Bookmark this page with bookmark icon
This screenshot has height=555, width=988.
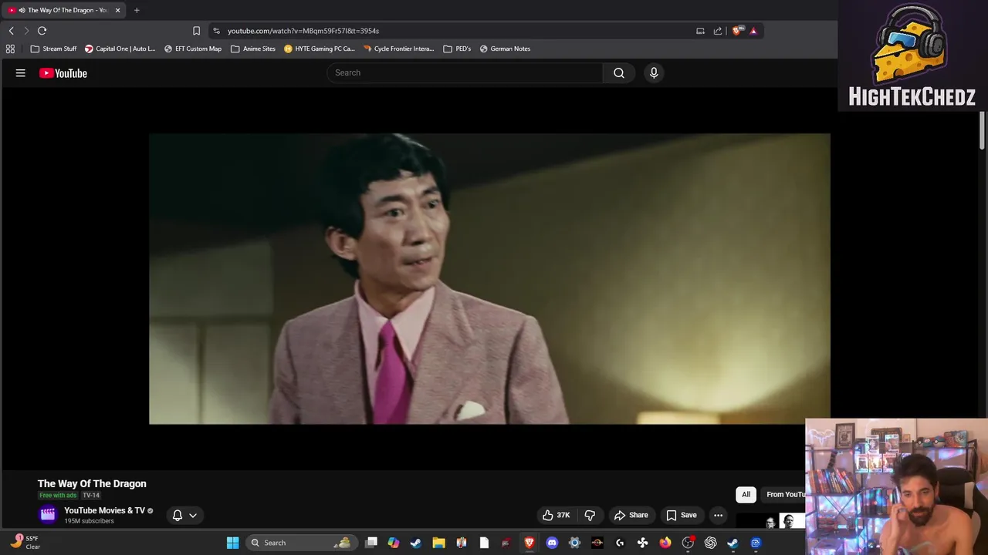point(196,31)
